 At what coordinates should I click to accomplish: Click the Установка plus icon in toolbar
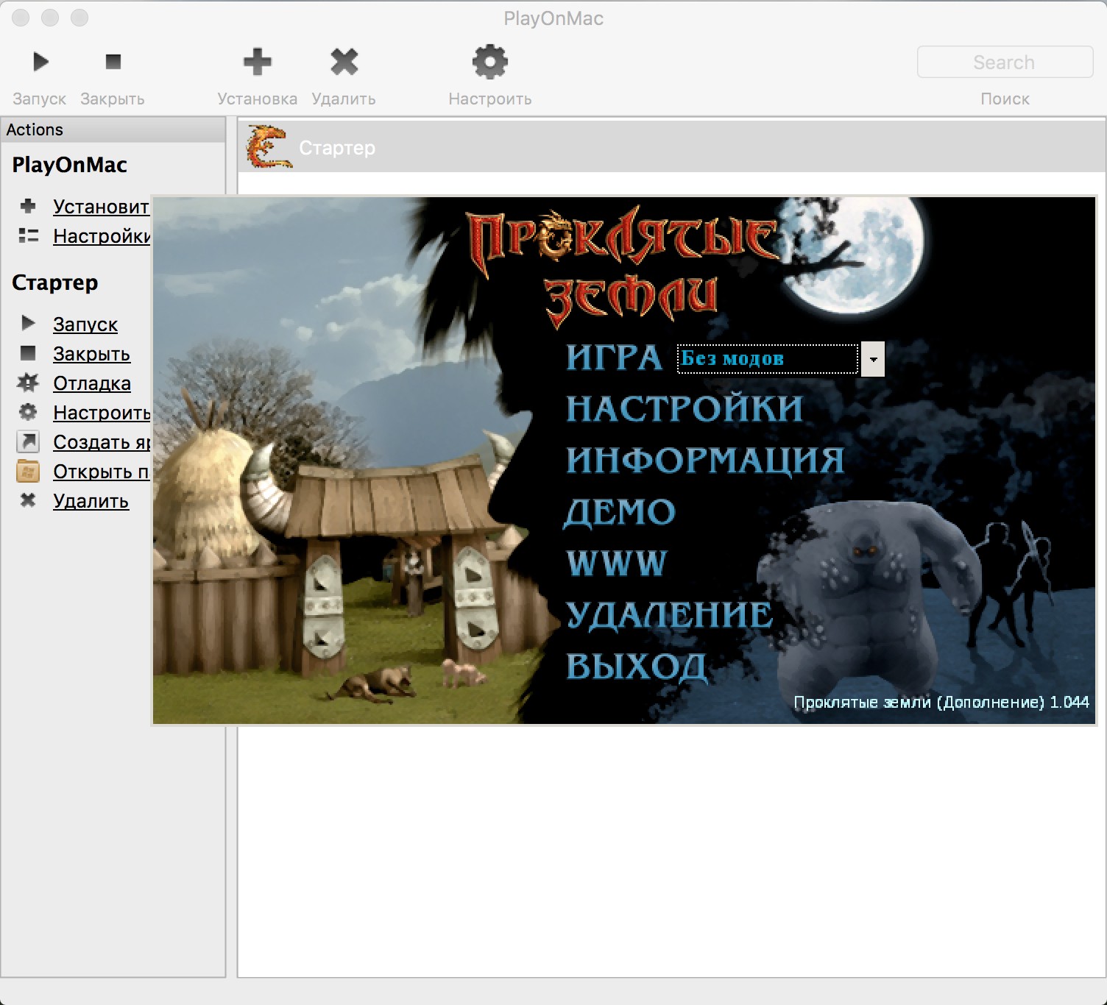click(257, 62)
